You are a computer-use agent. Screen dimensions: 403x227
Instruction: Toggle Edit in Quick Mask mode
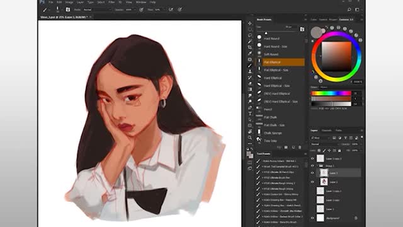pos(250,163)
